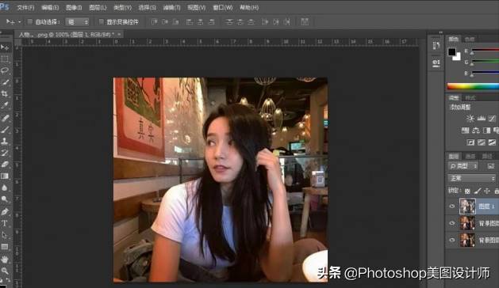Hide the middle background copy layer

click(x=452, y=223)
